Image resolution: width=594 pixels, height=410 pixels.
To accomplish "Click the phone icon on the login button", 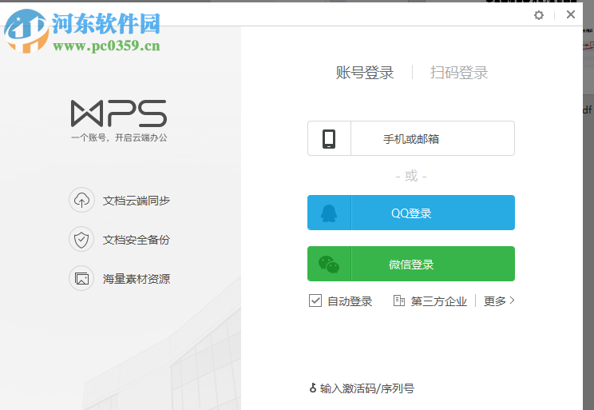I will [x=329, y=139].
